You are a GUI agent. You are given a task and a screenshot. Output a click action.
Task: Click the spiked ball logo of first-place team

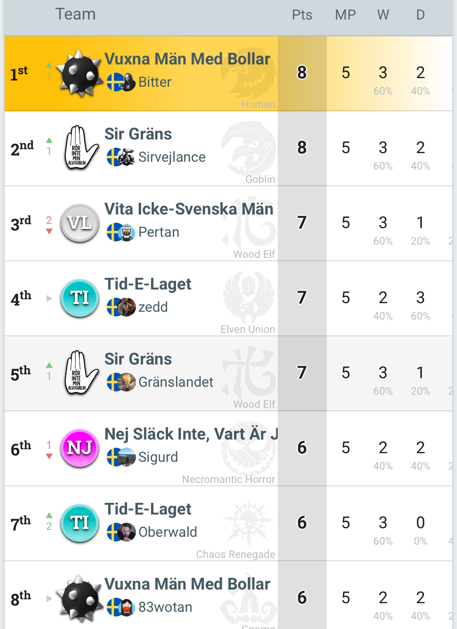pyautogui.click(x=80, y=73)
